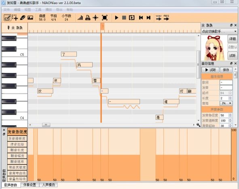This screenshot has width=239, height=189.
Task: Switch to the 伴奏设置 tab
Action: click(30, 185)
